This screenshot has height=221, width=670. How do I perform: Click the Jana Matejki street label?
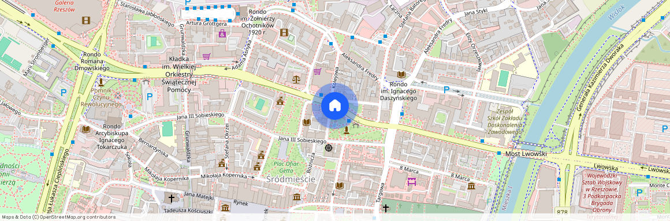pos(199,196)
